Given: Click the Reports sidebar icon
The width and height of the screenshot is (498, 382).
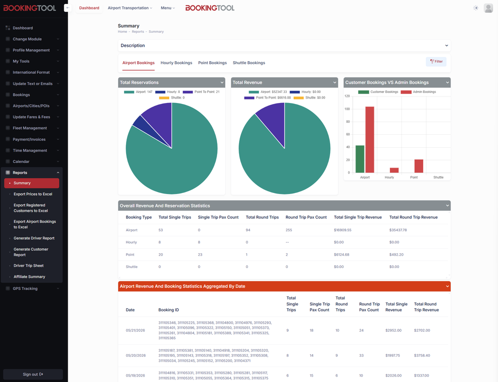Looking at the screenshot, I should pos(8,173).
